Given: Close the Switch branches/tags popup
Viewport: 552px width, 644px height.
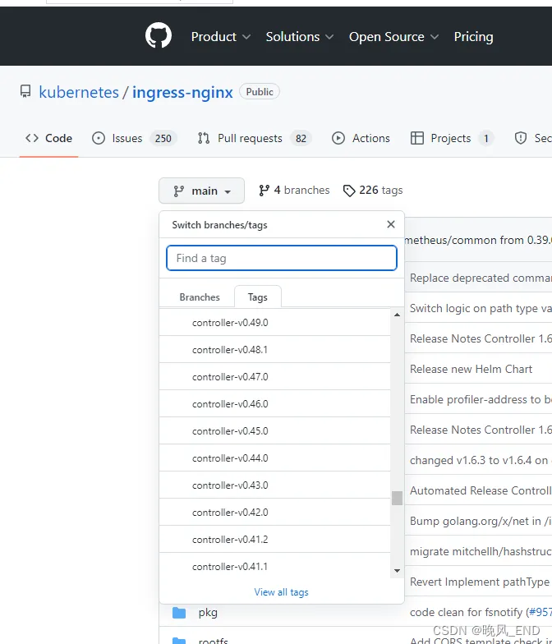Looking at the screenshot, I should (x=391, y=224).
